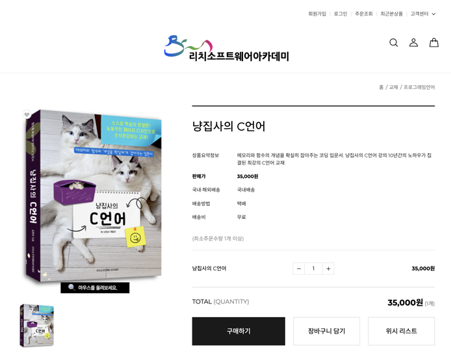The image size is (451, 360).
Task: Click the 구매하기 button
Action: point(238,331)
